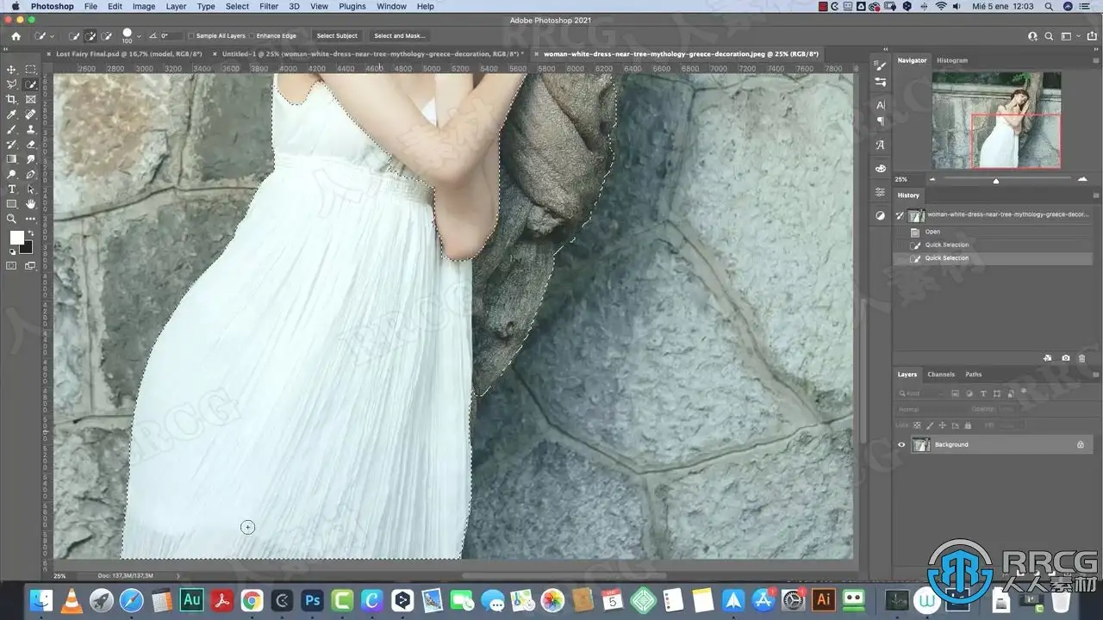1103x620 pixels.
Task: Click the Select and Mask button
Action: pyautogui.click(x=399, y=36)
